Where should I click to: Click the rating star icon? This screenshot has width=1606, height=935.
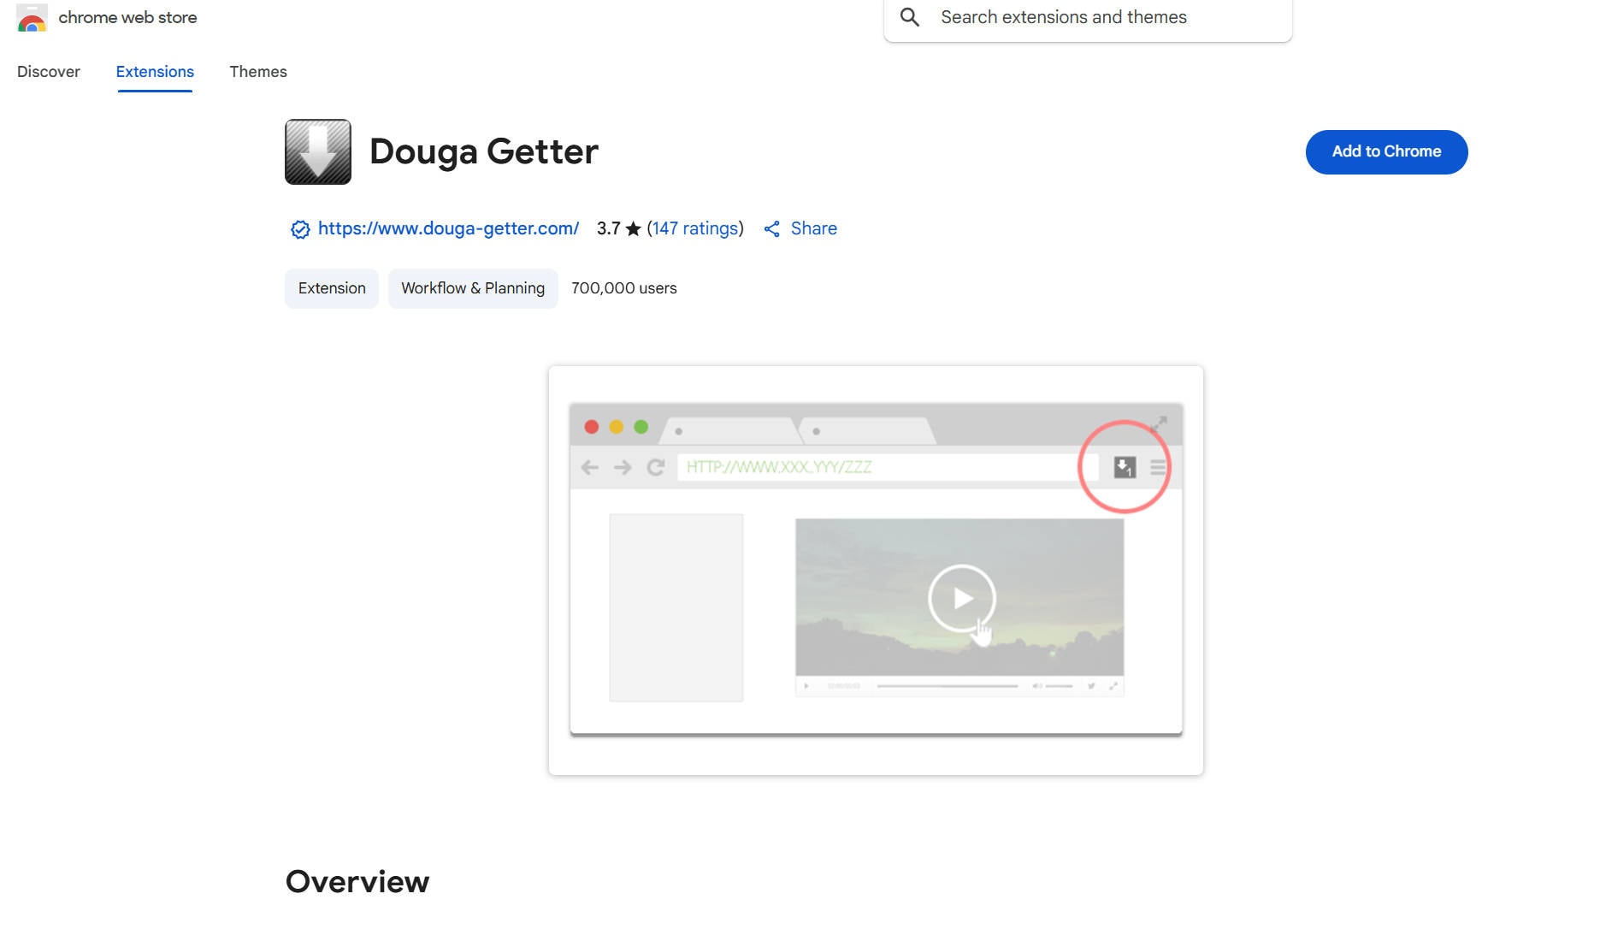[633, 228]
